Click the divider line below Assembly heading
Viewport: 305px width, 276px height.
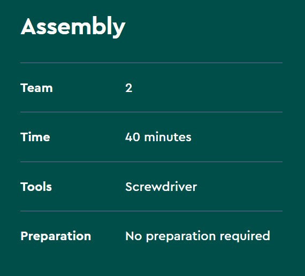(151, 63)
